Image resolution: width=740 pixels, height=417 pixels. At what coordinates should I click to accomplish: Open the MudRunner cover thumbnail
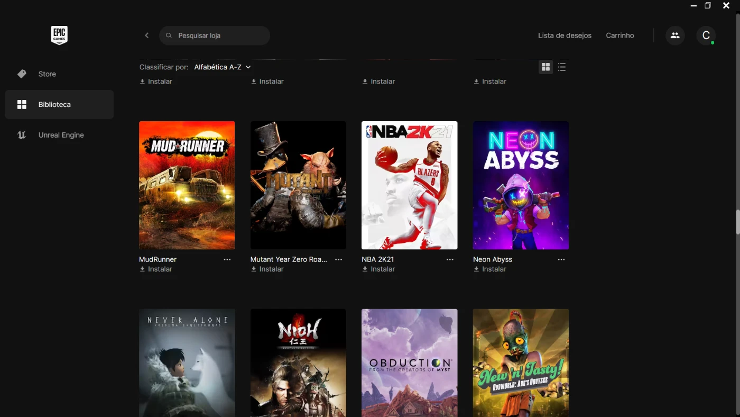tap(187, 185)
